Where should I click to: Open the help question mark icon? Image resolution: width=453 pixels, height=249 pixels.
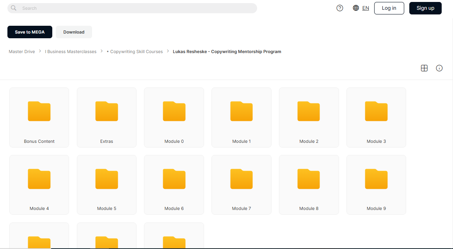[x=340, y=8]
